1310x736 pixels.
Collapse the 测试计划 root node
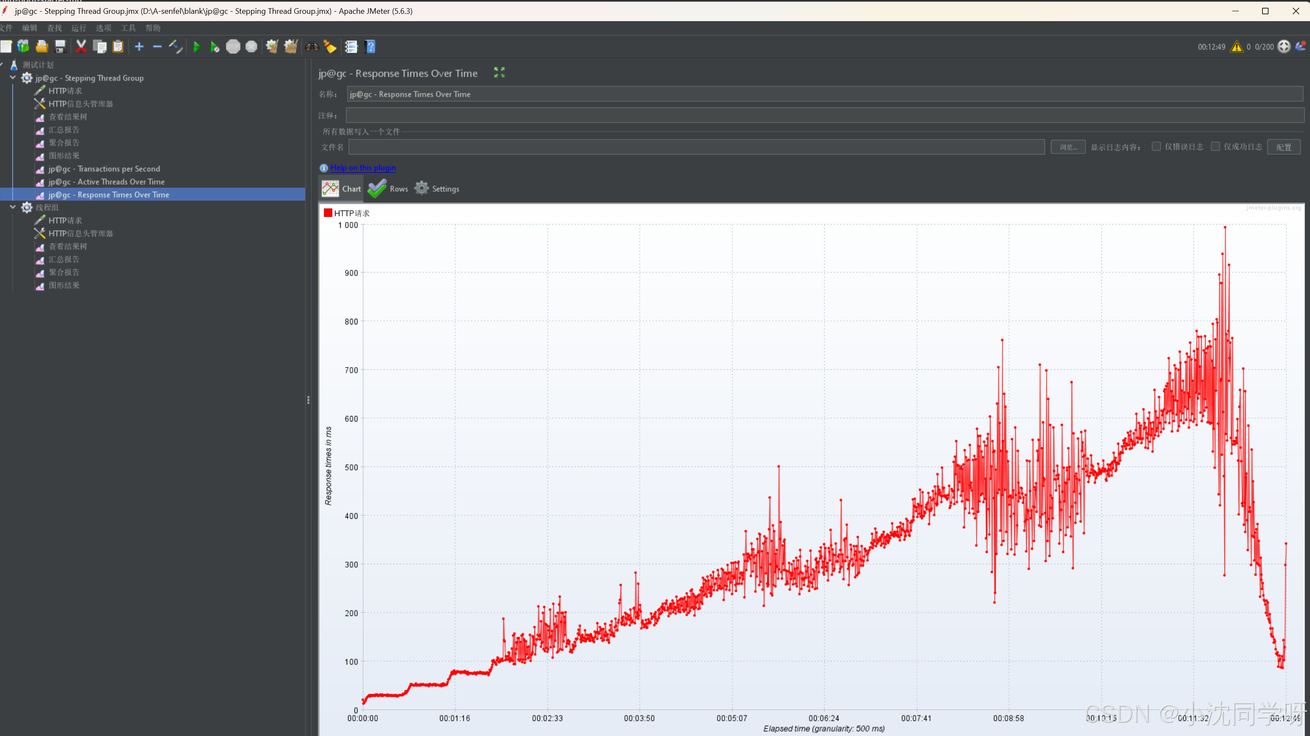pos(2,65)
